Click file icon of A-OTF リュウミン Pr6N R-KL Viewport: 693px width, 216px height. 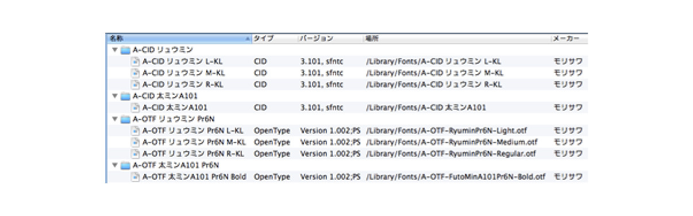(136, 153)
